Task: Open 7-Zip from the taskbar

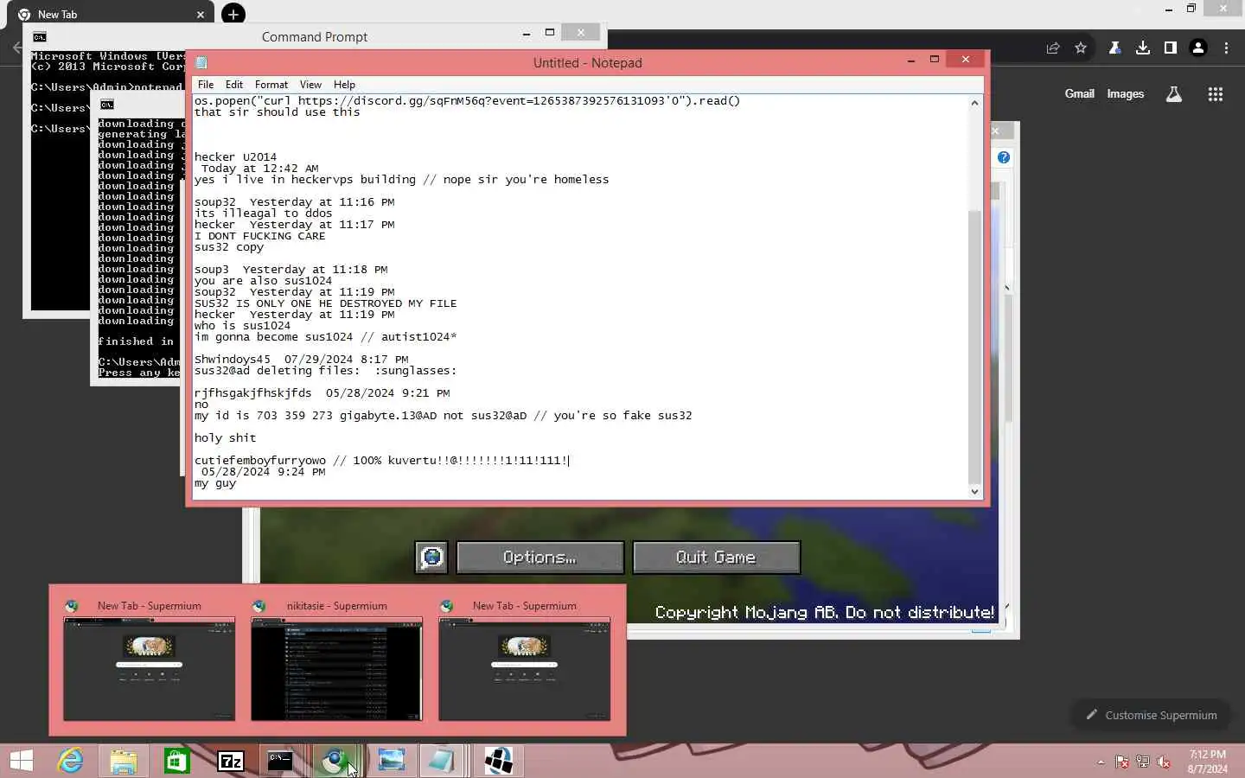Action: click(231, 761)
